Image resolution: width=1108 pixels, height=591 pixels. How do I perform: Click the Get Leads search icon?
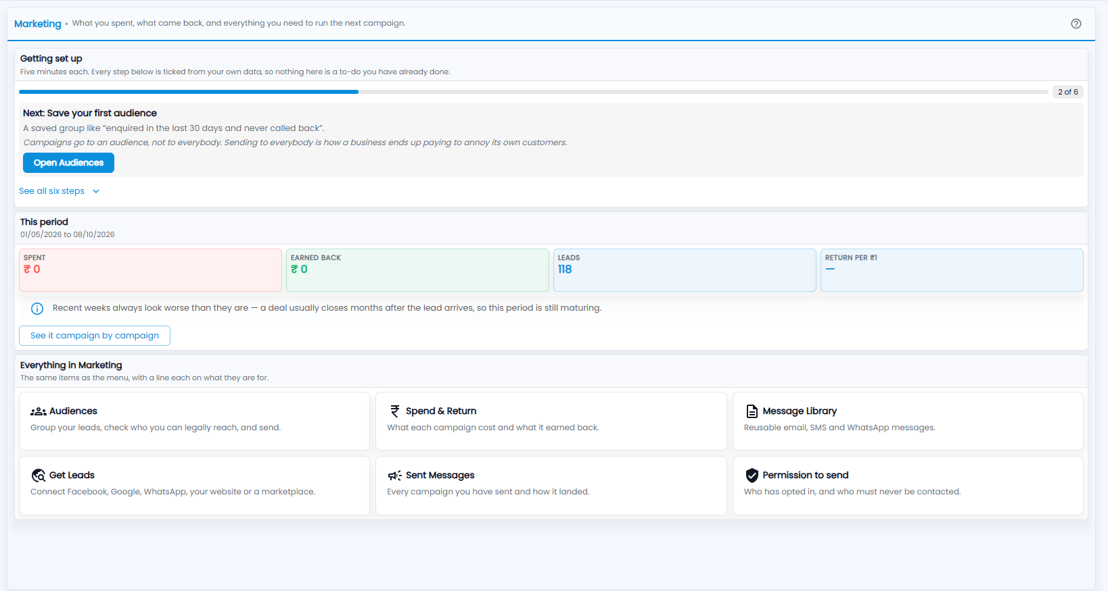click(x=39, y=476)
